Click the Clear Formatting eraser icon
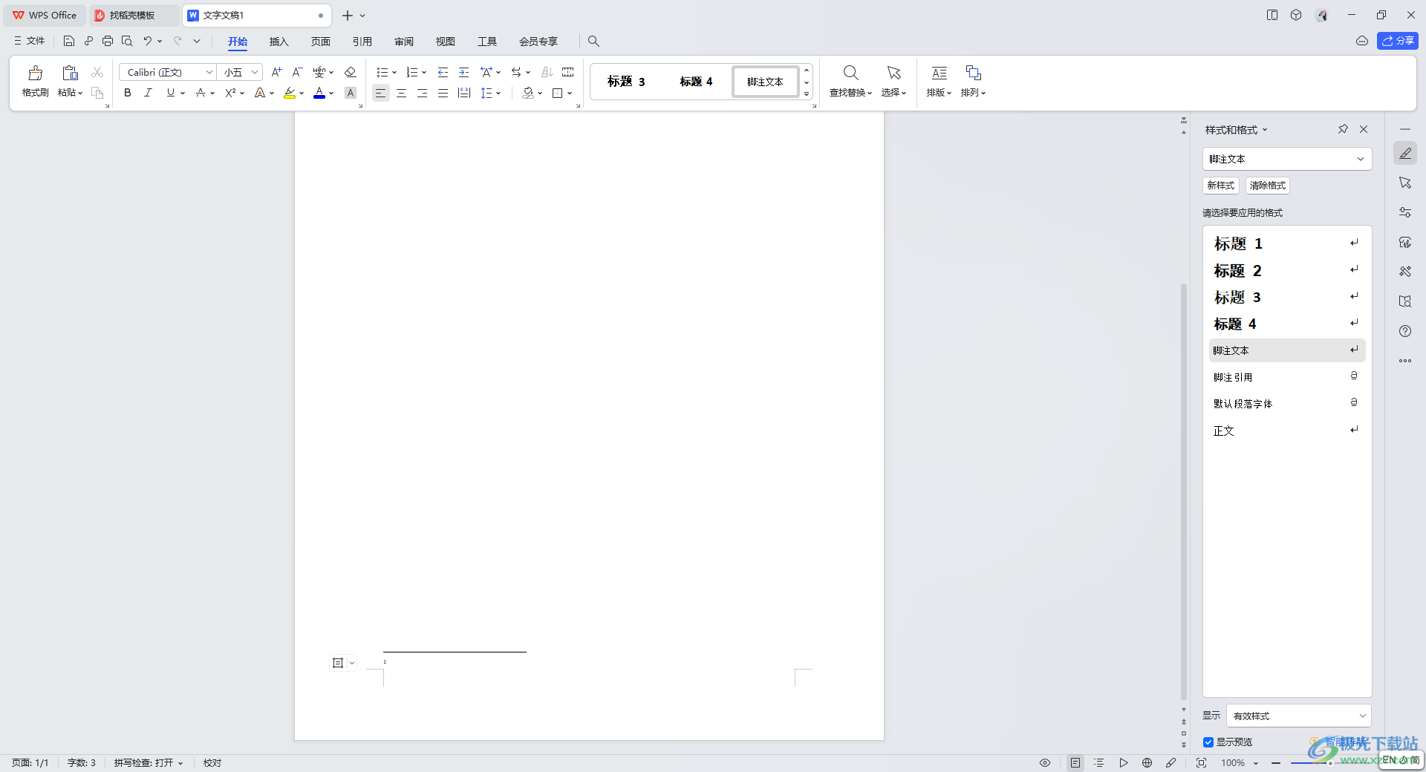1426x772 pixels. 351,72
